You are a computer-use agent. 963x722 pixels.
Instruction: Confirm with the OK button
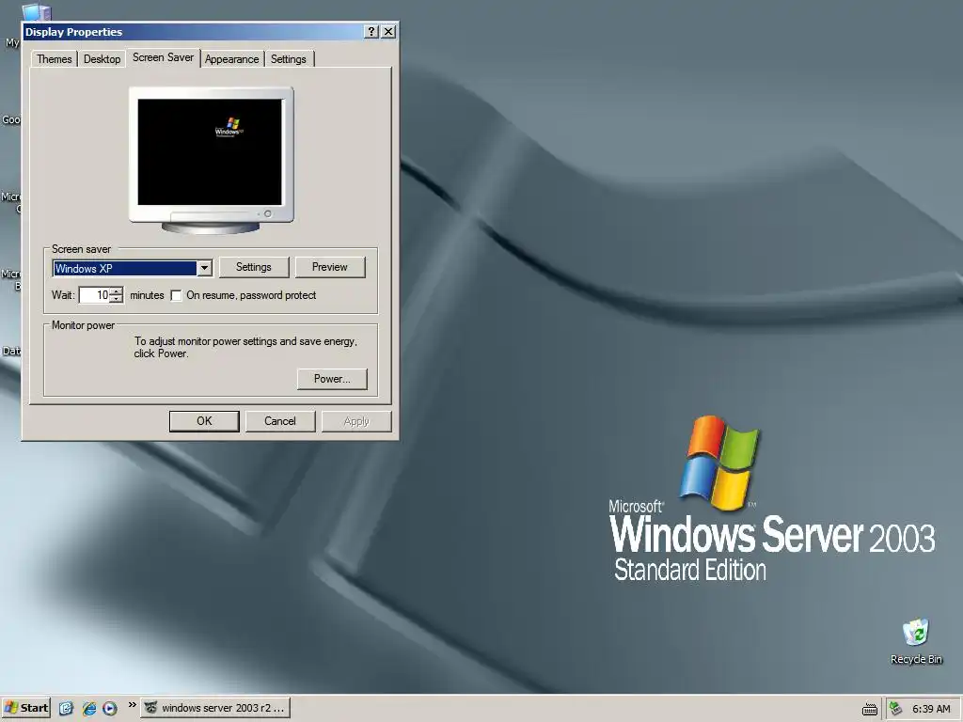[x=204, y=421]
